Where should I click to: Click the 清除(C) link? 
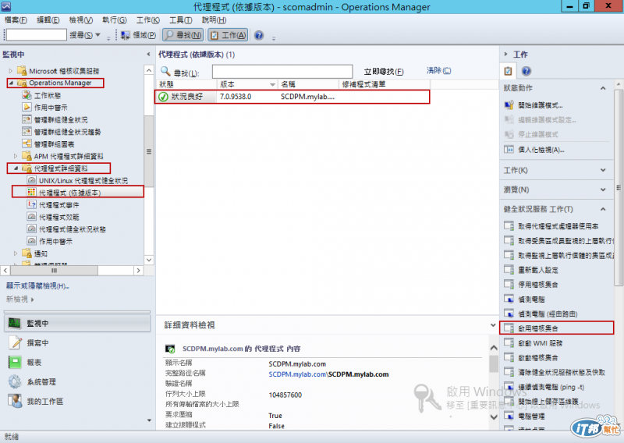pos(438,70)
